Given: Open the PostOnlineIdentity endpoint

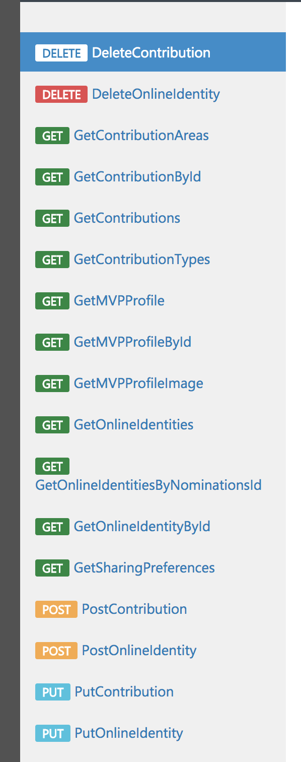Looking at the screenshot, I should click(x=139, y=650).
